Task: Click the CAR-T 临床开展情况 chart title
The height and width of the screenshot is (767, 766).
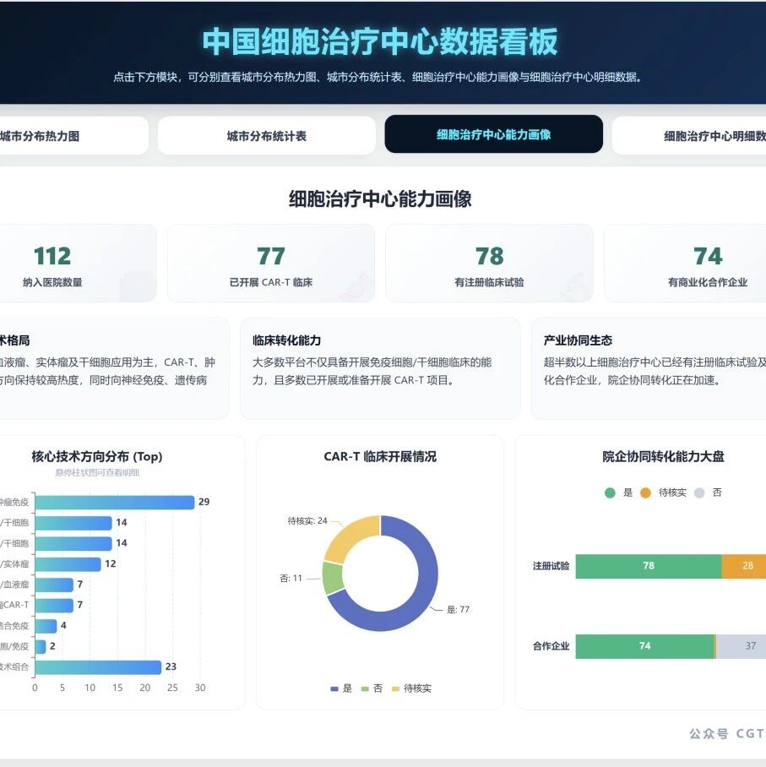Action: (x=380, y=456)
